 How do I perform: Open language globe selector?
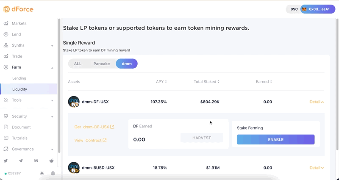point(53,173)
